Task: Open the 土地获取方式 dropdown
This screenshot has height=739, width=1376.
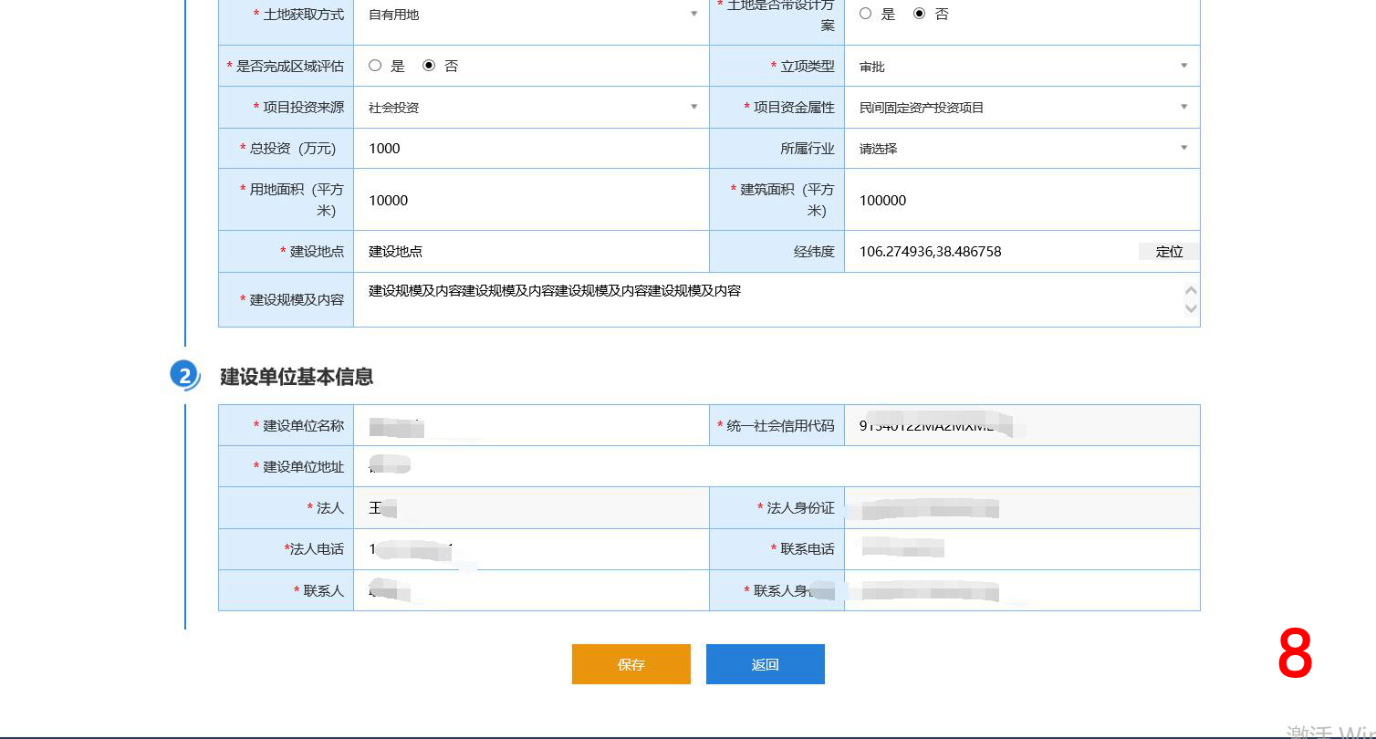Action: click(x=531, y=15)
